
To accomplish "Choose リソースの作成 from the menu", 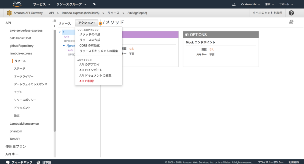I will [90, 40].
